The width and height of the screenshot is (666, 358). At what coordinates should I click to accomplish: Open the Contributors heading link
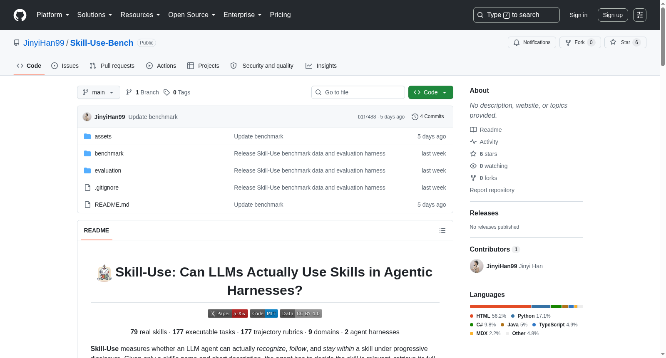pyautogui.click(x=495, y=249)
